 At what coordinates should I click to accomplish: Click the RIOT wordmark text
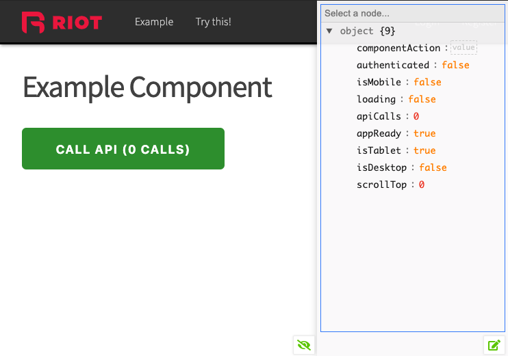pyautogui.click(x=77, y=23)
